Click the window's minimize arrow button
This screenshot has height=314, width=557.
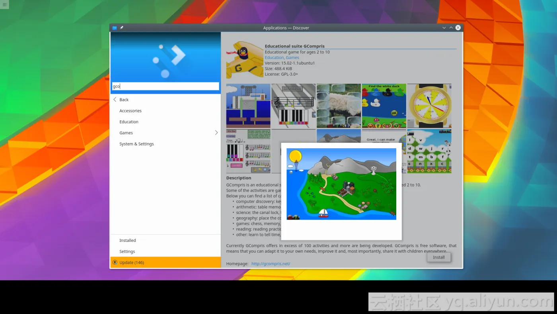pos(444,28)
